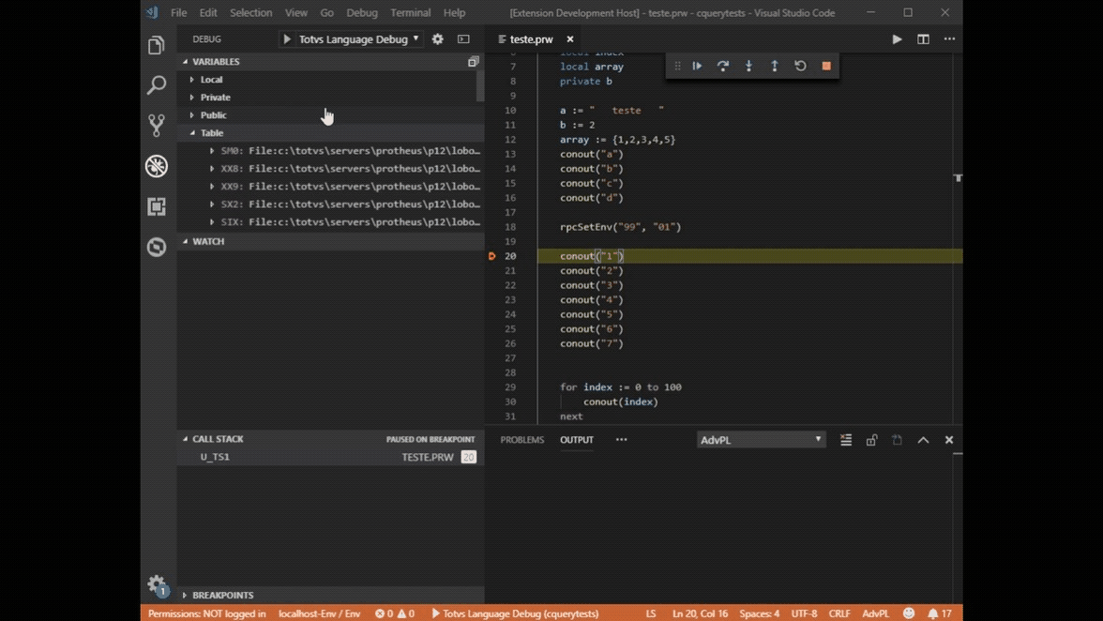The width and height of the screenshot is (1103, 621).
Task: Close the bottom panel
Action: 949,440
